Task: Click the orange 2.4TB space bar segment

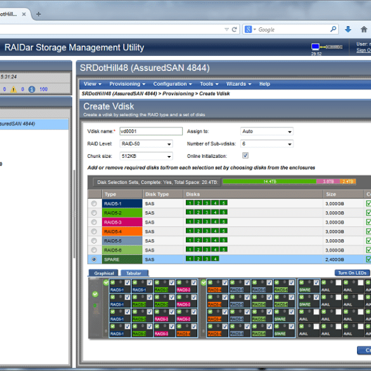Action: click(348, 181)
